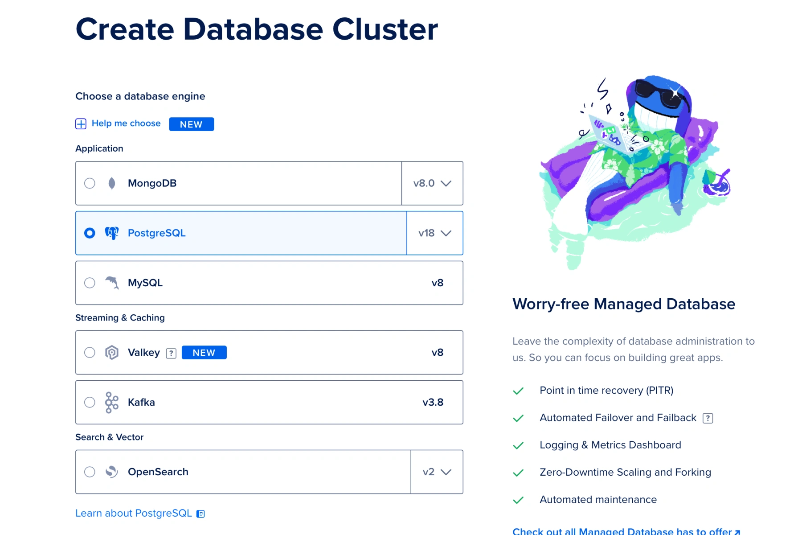Click help icon beside Automated Failover and Failback

point(708,418)
